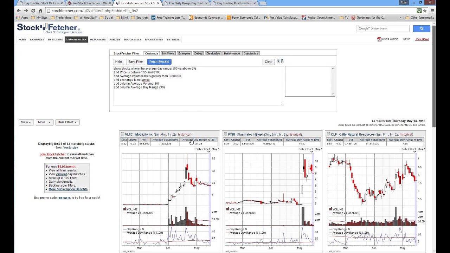The image size is (450, 253).
Task: Click More Subscription Benefits link
Action: pos(68,189)
